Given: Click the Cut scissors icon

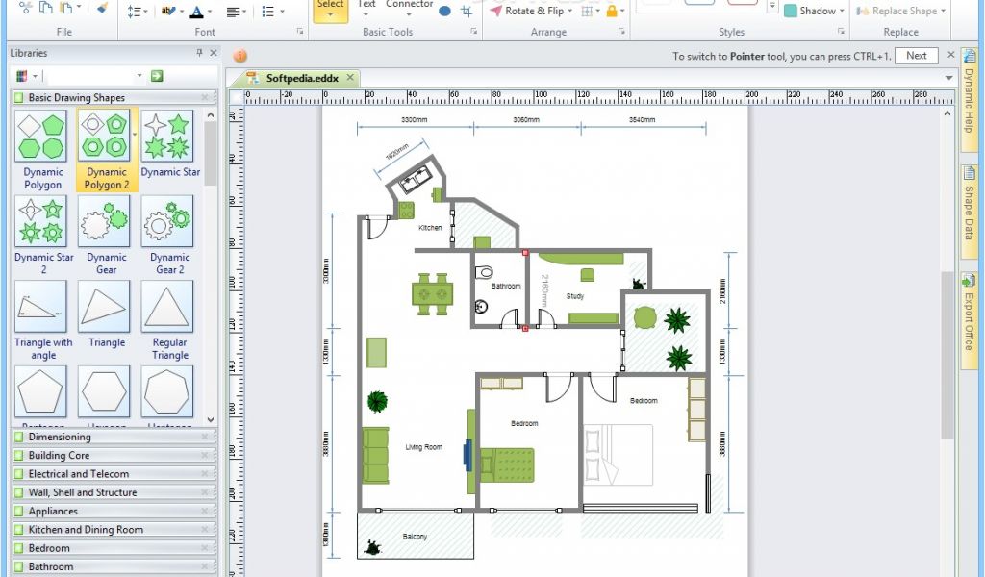Looking at the screenshot, I should tap(25, 9).
